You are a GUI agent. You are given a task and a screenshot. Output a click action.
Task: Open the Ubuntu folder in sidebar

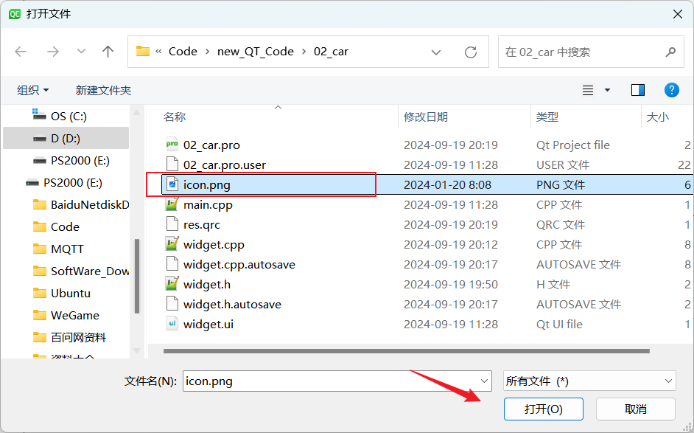[62, 294]
